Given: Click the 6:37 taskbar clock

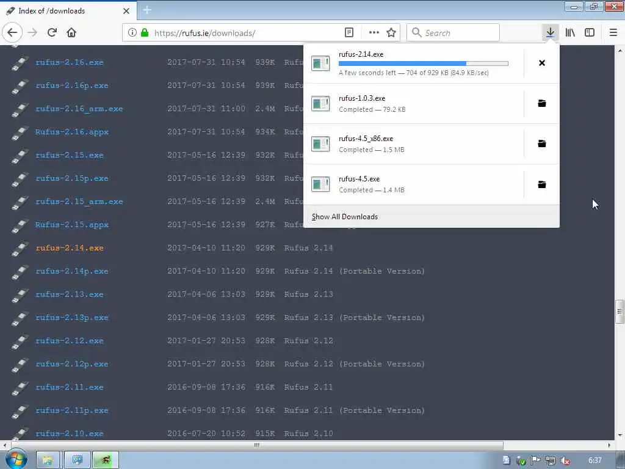Looking at the screenshot, I should 594,460.
